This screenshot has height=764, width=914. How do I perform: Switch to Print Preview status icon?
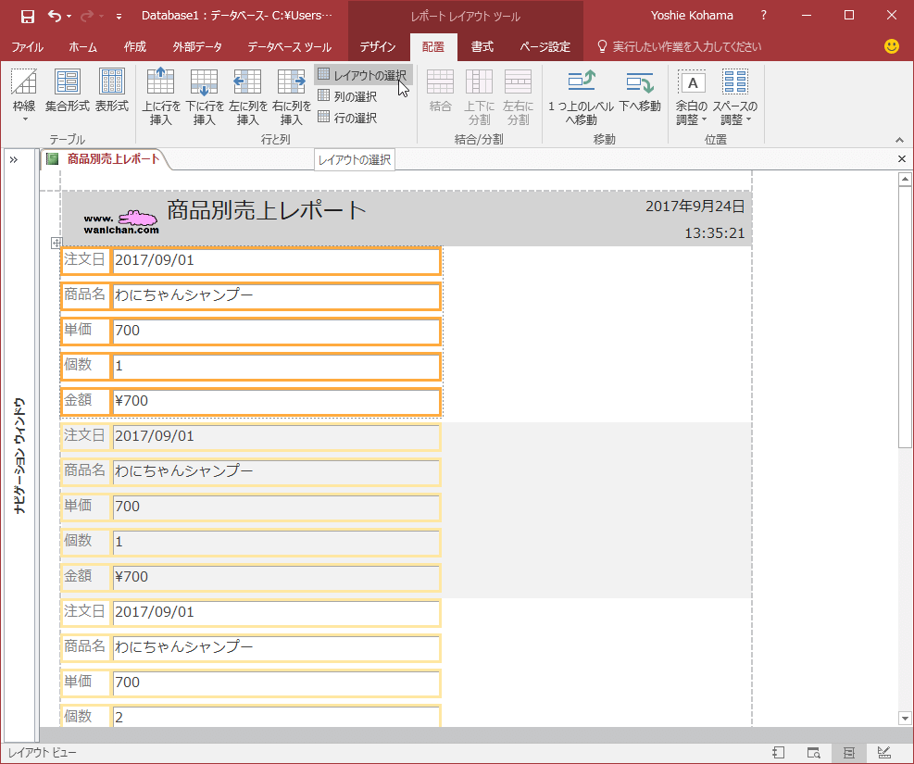pos(814,753)
